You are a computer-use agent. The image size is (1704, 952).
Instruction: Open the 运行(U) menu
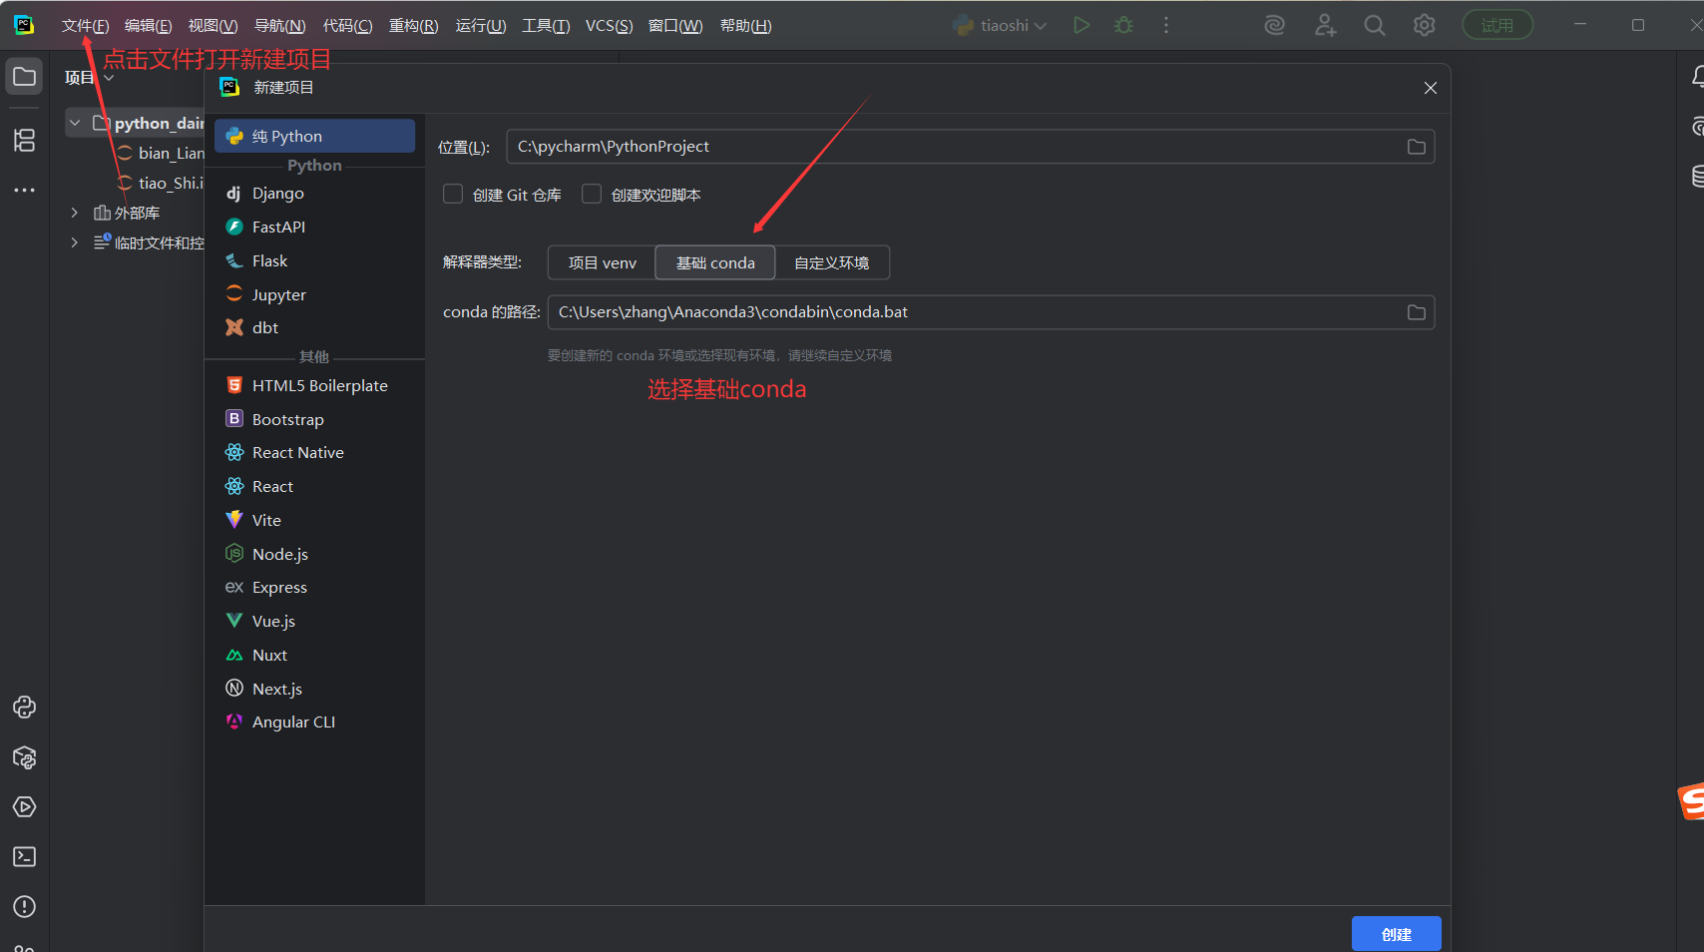(481, 26)
